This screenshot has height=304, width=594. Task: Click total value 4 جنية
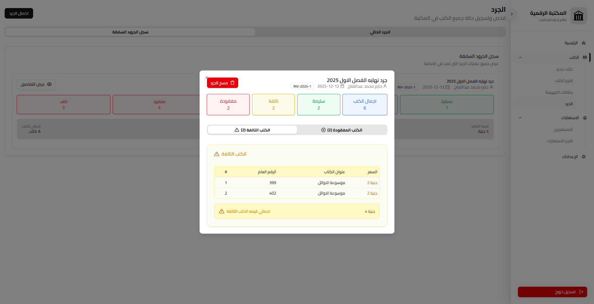tap(370, 212)
